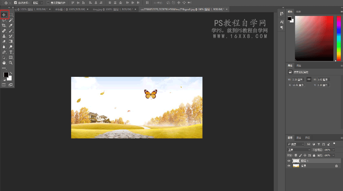Select the Path Selection tool

(x=4, y=58)
